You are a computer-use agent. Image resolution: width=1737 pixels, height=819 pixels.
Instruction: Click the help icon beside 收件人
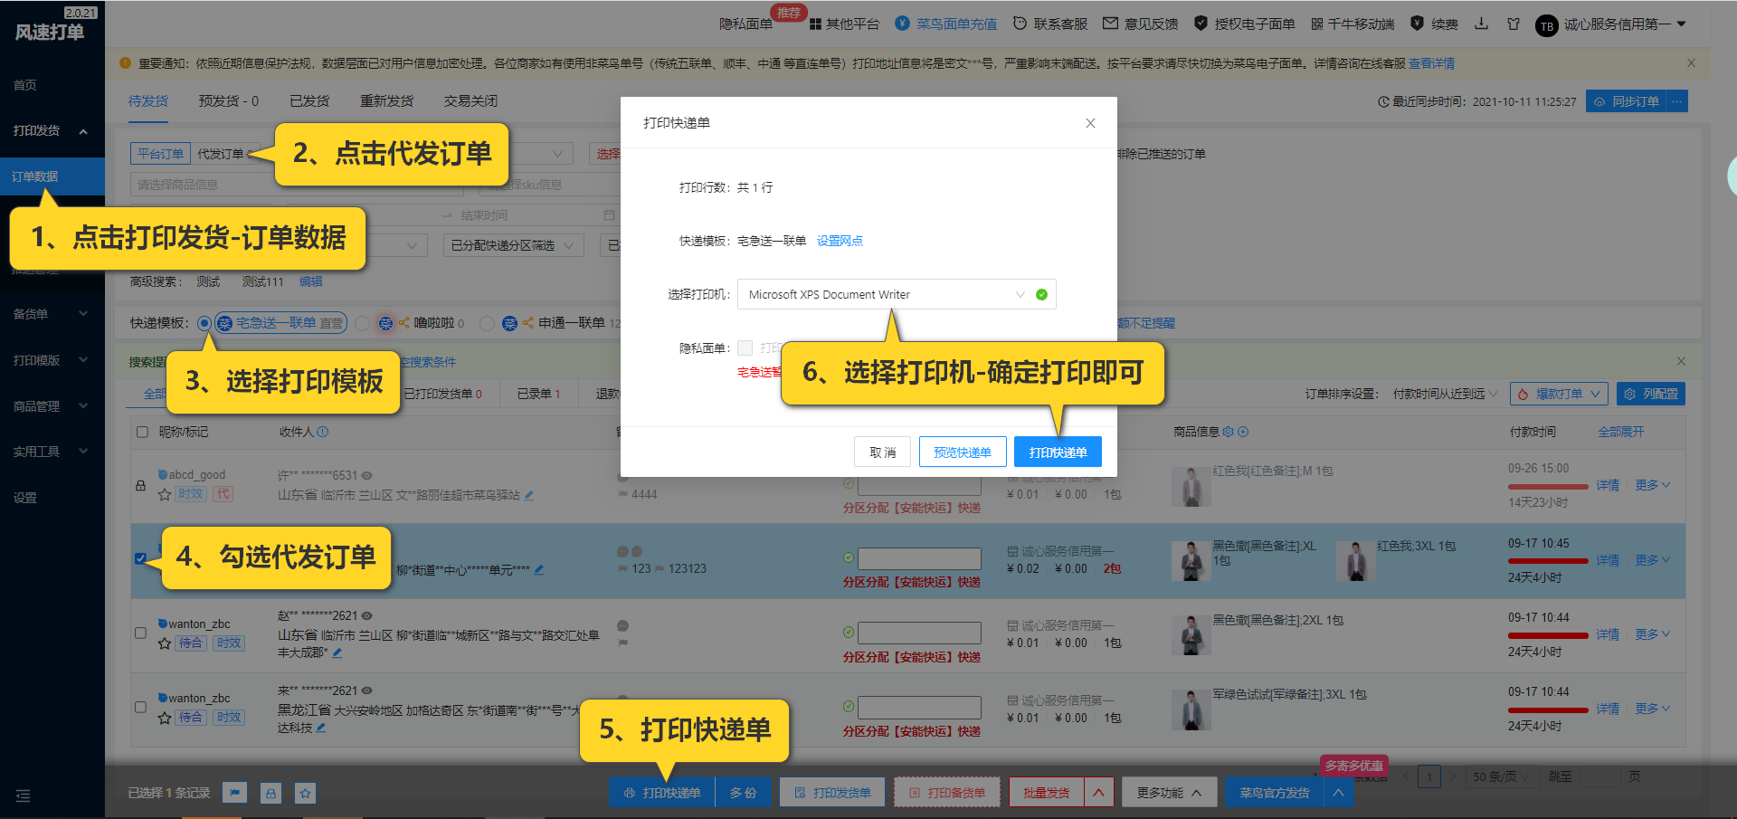point(323,432)
